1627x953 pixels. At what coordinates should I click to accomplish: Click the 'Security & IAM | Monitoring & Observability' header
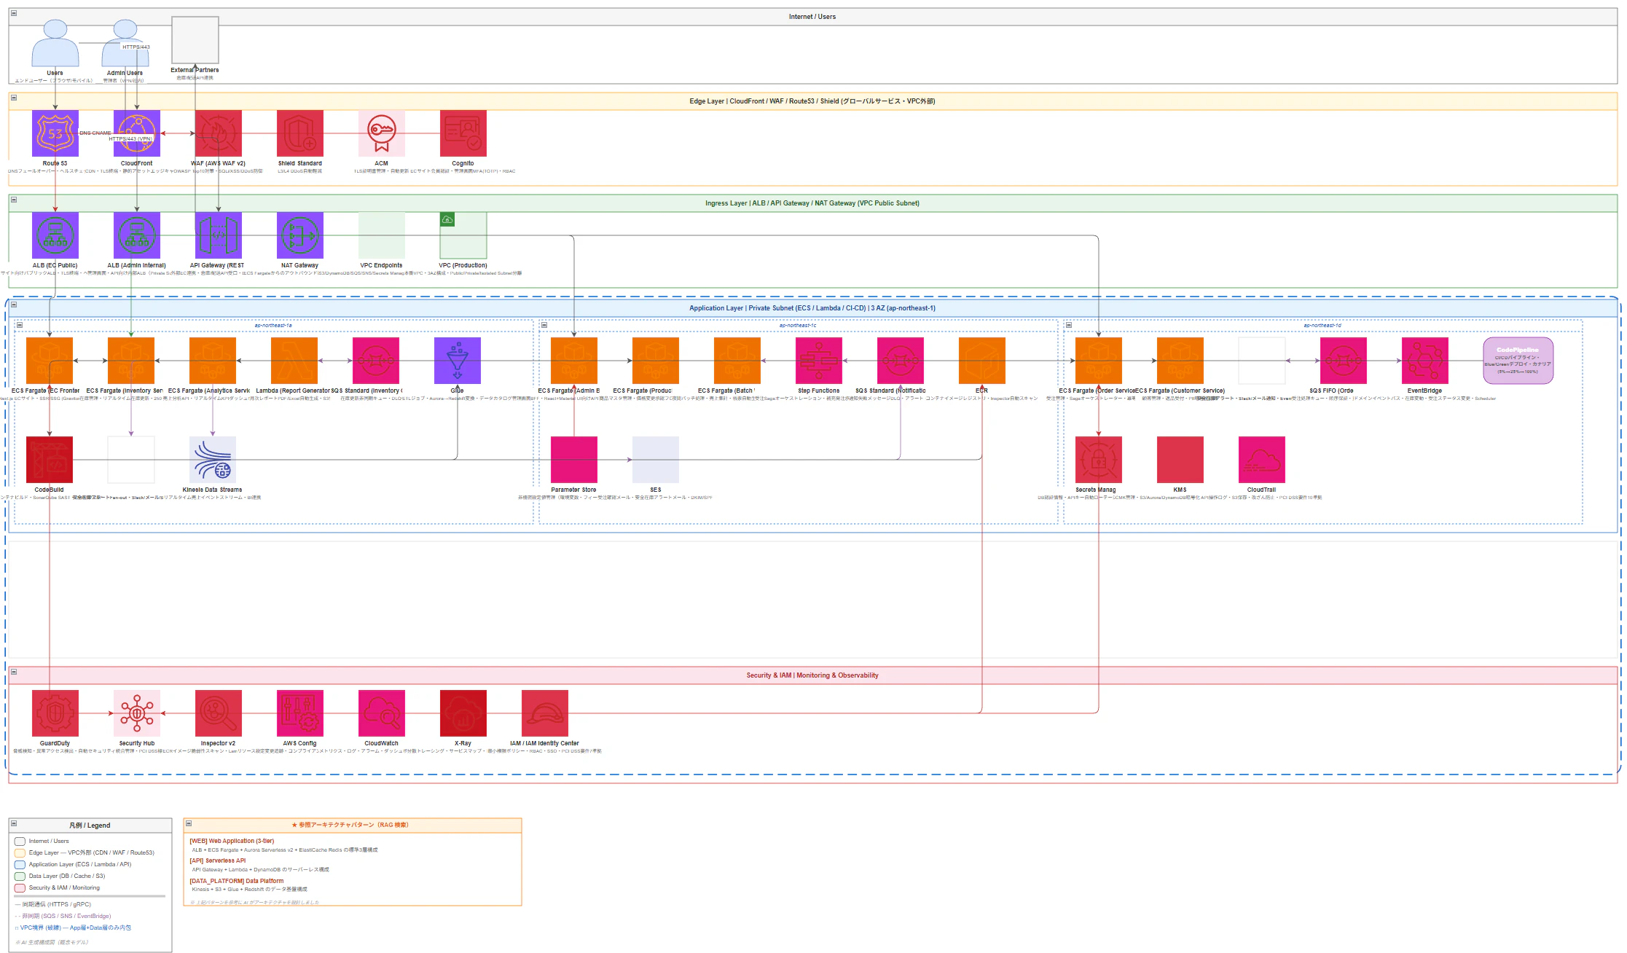click(x=812, y=675)
